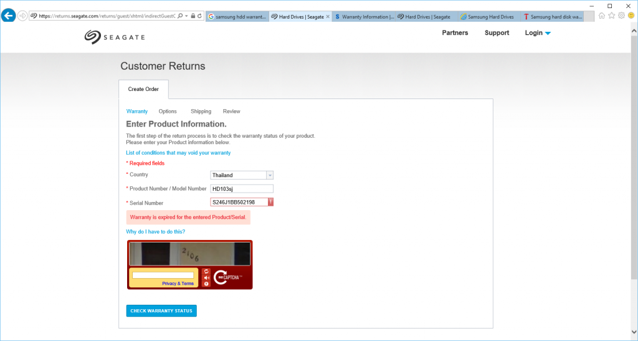Viewport: 638px width, 341px height.
Task: Minimize the browser window
Action: pyautogui.click(x=592, y=6)
